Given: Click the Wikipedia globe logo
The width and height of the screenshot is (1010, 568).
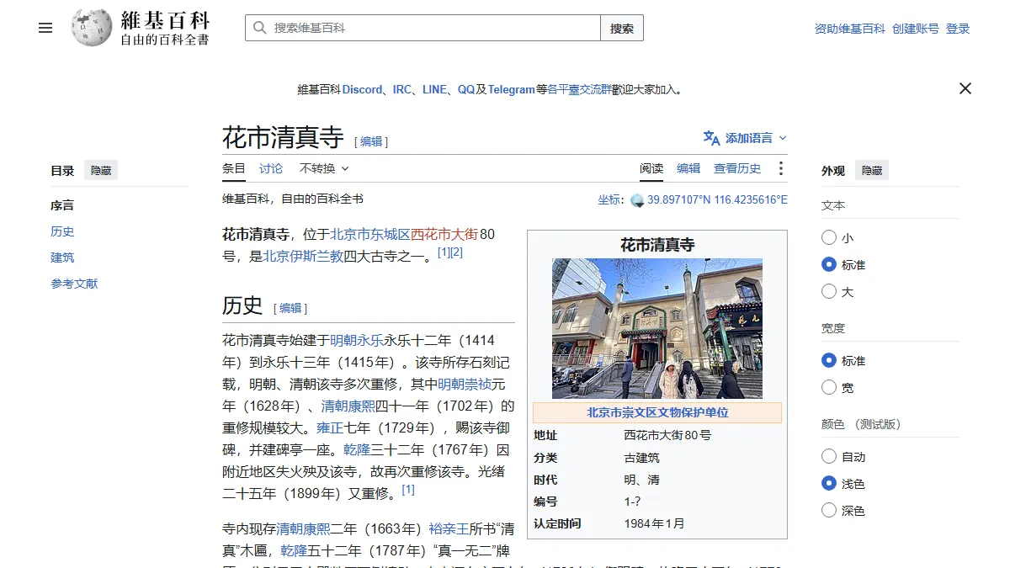Looking at the screenshot, I should [x=92, y=28].
